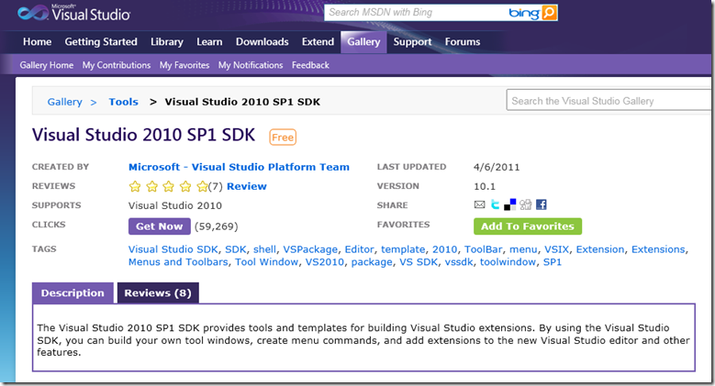Click the Visual Studio 2010 SP1 SDK heading
The image size is (715, 386).
tap(143, 135)
